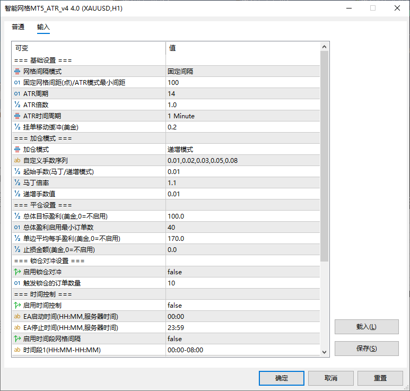Save inputs with 保存(S)
This screenshot has width=410, height=391.
tap(367, 349)
